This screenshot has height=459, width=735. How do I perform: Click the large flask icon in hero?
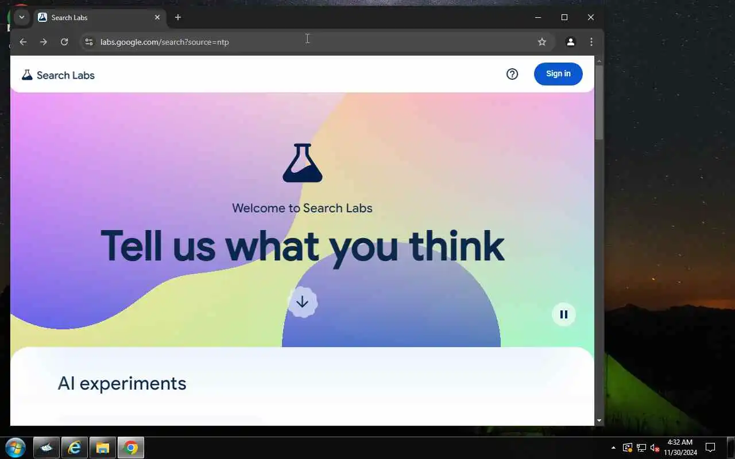coord(303,163)
